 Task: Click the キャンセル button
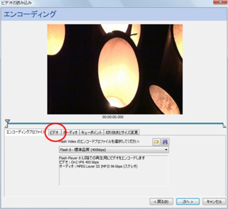click(x=214, y=201)
